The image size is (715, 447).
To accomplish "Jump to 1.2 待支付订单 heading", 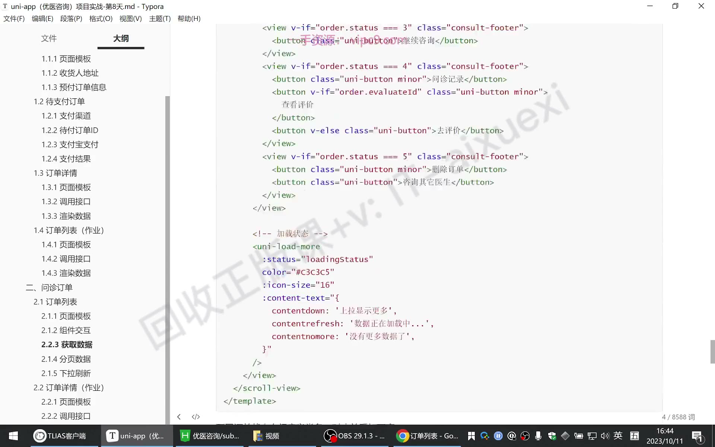I will [x=59, y=102].
